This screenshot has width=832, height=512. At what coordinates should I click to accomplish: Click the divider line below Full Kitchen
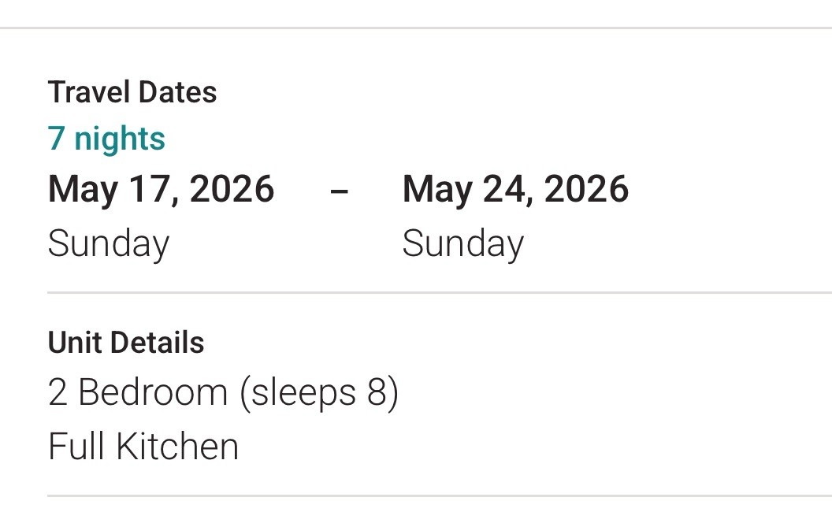point(440,496)
